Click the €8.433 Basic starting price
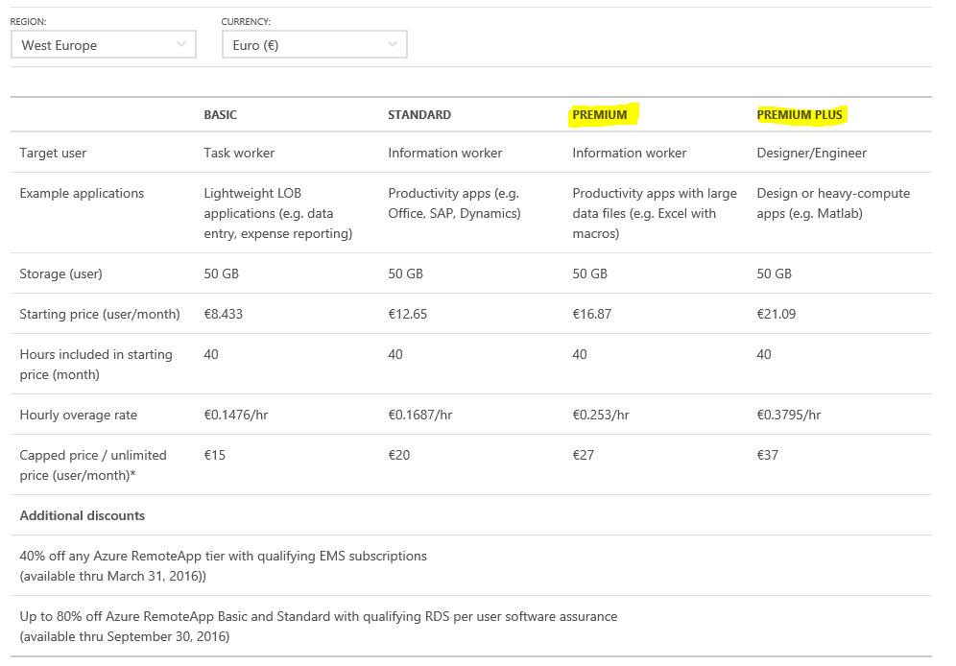 [x=223, y=314]
